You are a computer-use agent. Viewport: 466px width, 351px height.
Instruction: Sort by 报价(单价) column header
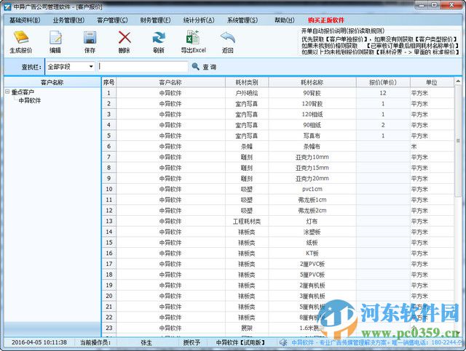tap(383, 82)
